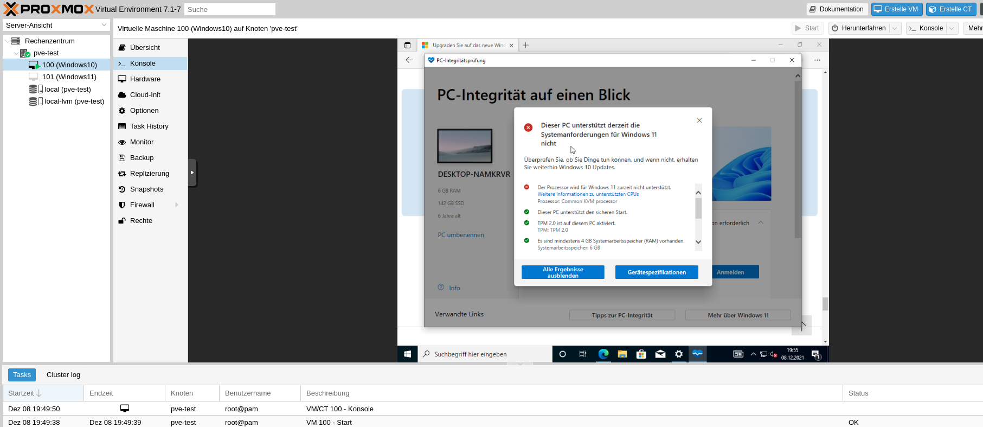Sort task table by Startzeit column

tap(43, 393)
